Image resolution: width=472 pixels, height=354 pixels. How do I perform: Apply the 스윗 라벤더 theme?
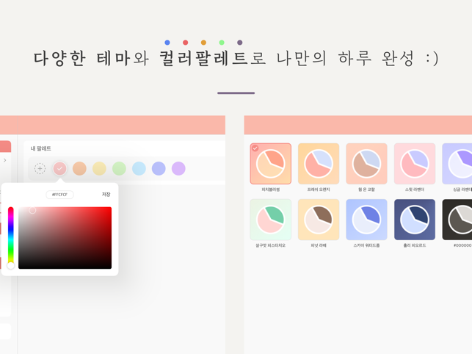pos(415,164)
